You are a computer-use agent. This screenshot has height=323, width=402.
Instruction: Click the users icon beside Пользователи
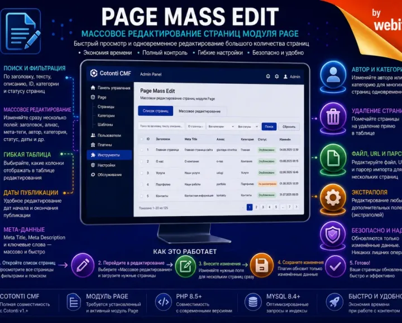pyautogui.click(x=93, y=135)
